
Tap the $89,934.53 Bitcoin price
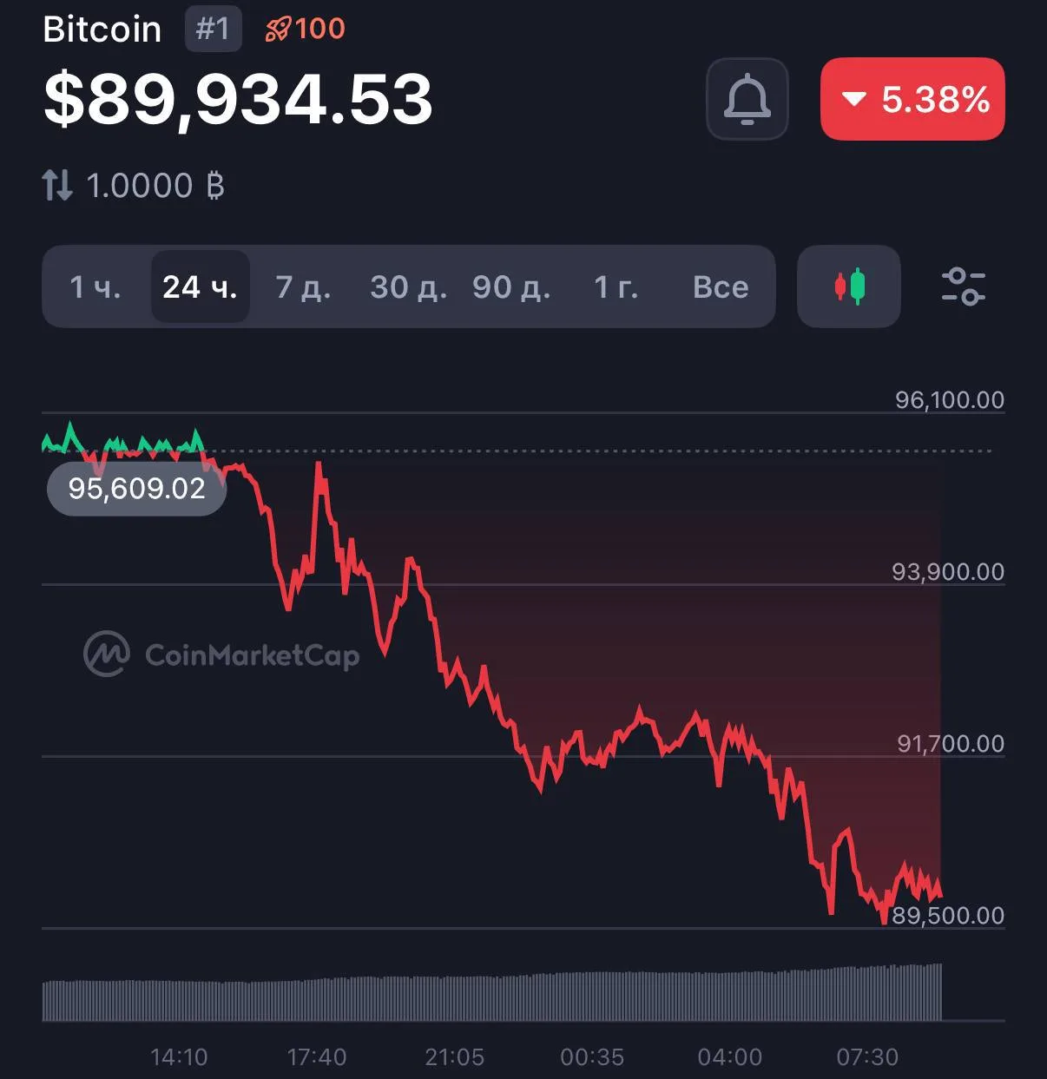tap(238, 99)
